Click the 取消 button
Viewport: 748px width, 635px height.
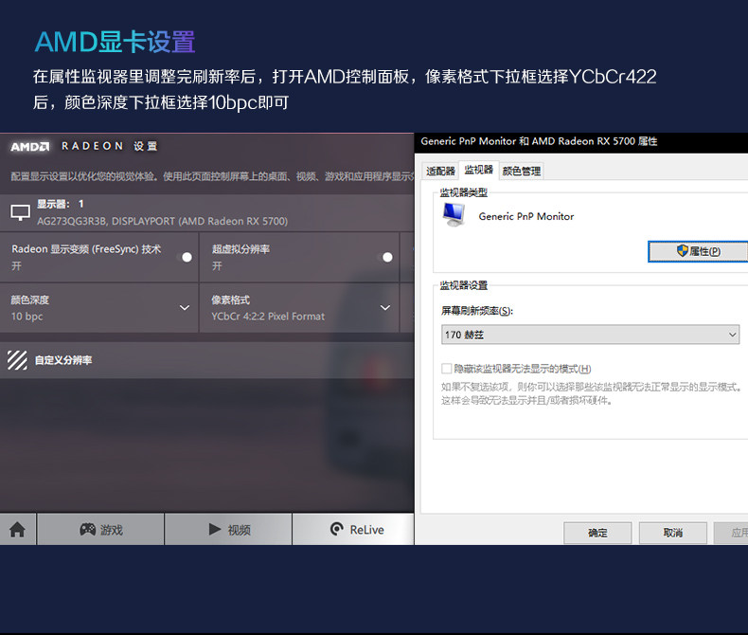[x=672, y=533]
